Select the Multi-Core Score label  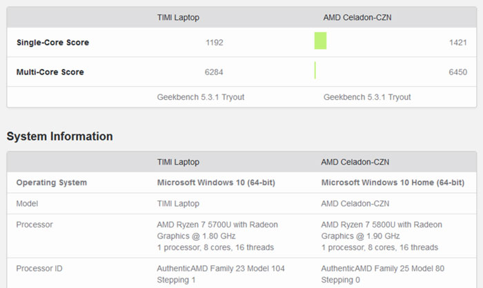coord(50,72)
